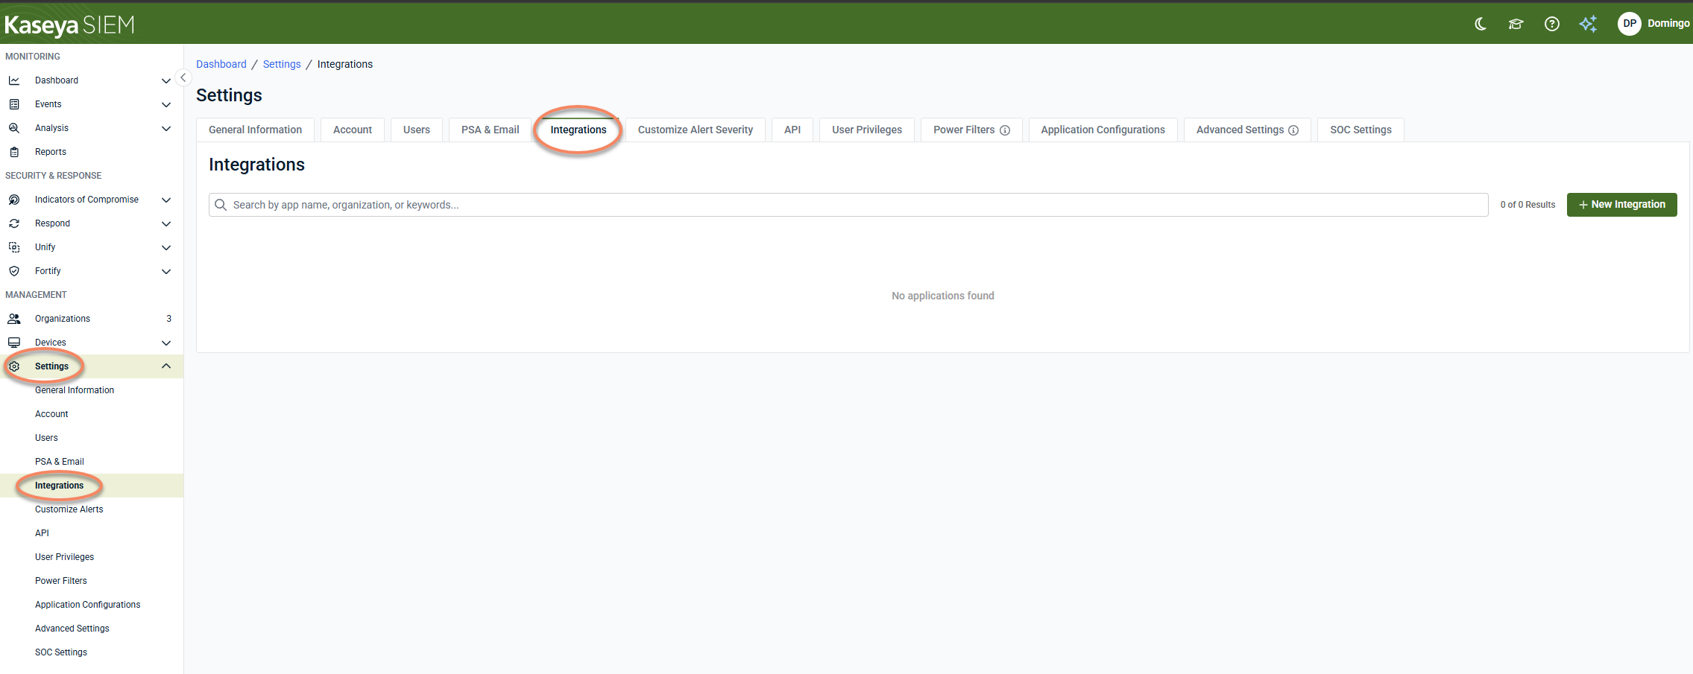Click the Organizations people icon

14,319
